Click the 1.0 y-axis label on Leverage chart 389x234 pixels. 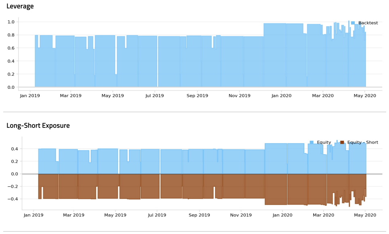(11, 22)
